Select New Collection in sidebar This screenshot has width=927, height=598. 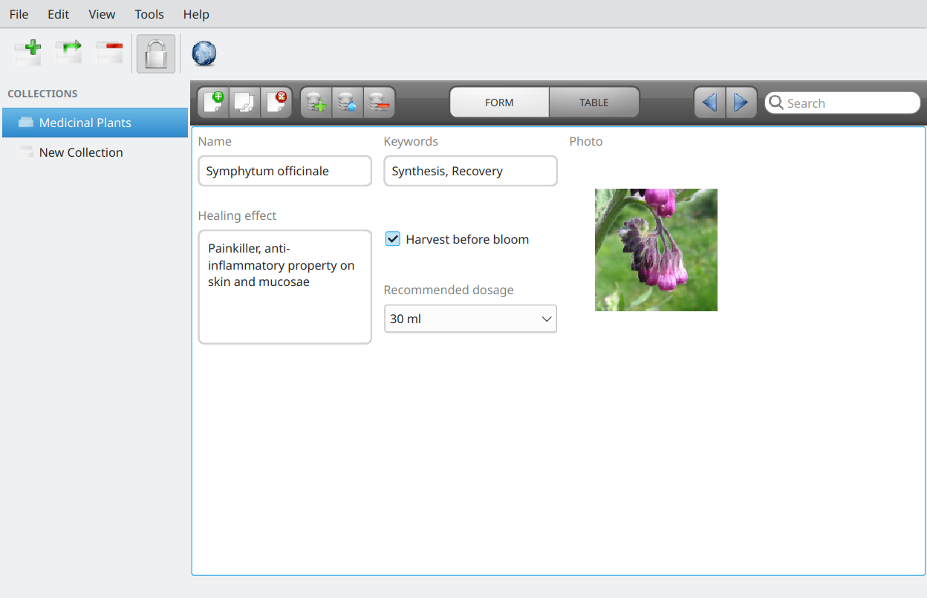[x=95, y=152]
